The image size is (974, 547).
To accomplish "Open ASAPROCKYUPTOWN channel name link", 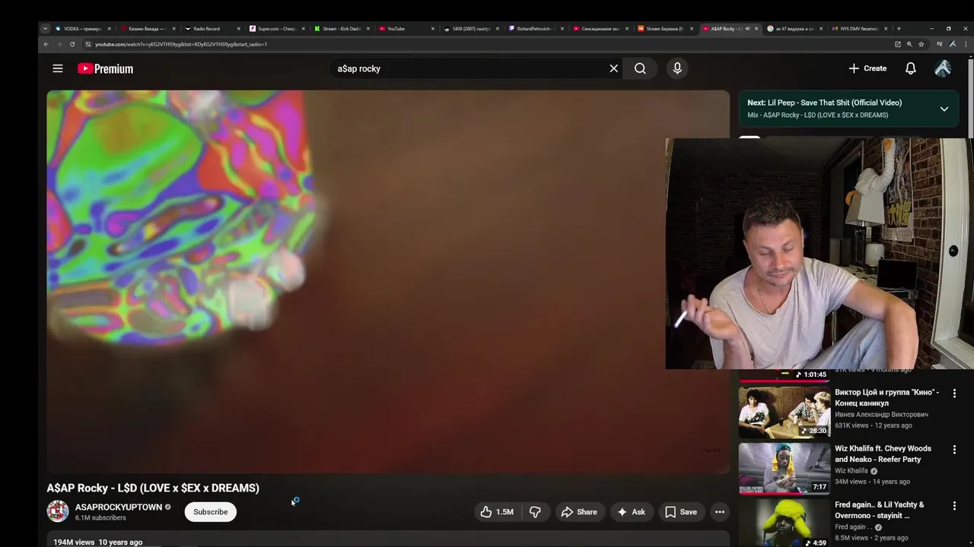I will 119,507.
